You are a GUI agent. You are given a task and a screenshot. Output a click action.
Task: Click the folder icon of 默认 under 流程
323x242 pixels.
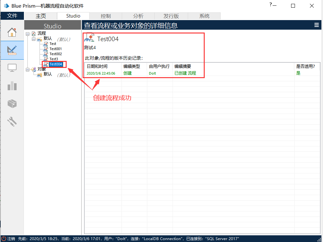point(39,39)
